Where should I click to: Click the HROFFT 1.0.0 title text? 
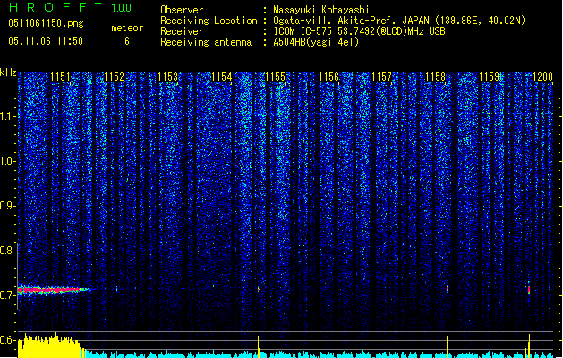(70, 7)
